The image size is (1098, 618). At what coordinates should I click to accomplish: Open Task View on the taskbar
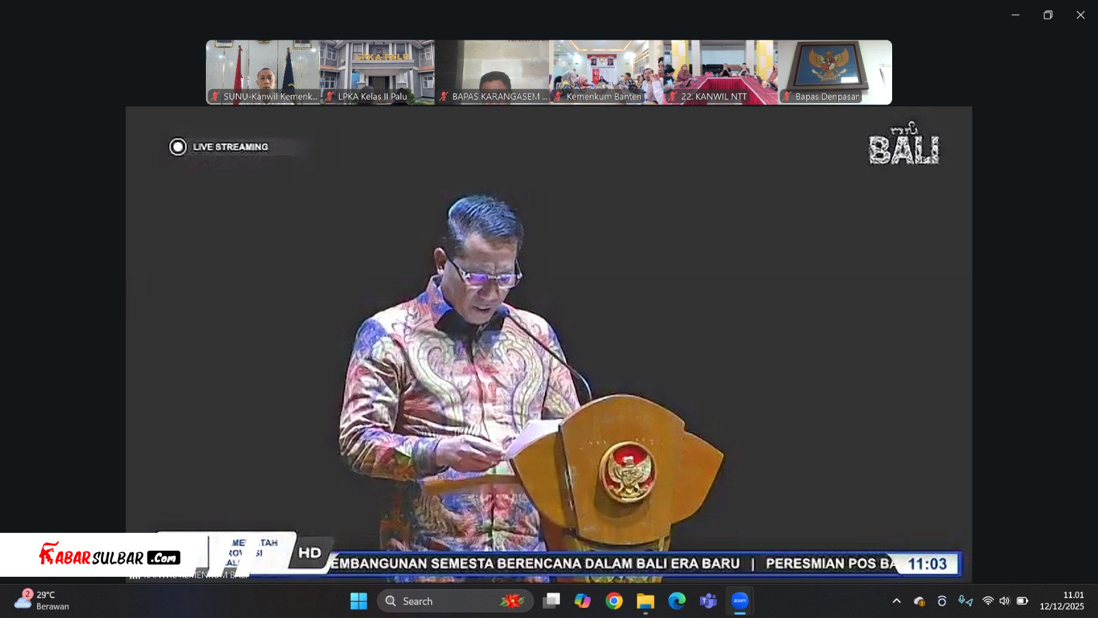tap(551, 601)
